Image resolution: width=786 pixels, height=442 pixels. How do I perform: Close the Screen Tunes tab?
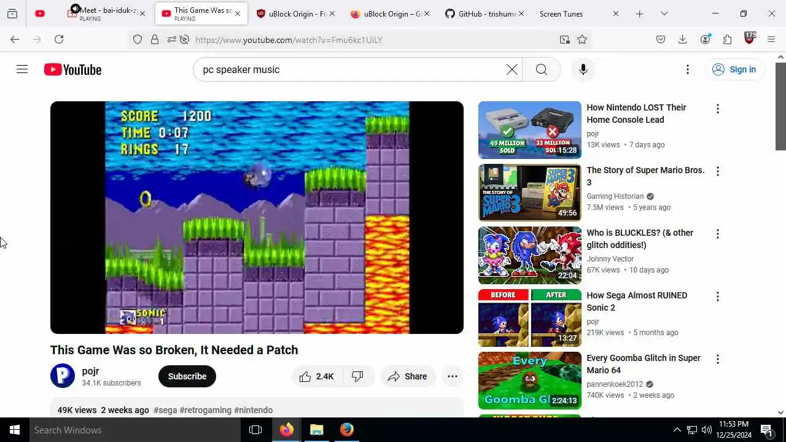coord(616,14)
